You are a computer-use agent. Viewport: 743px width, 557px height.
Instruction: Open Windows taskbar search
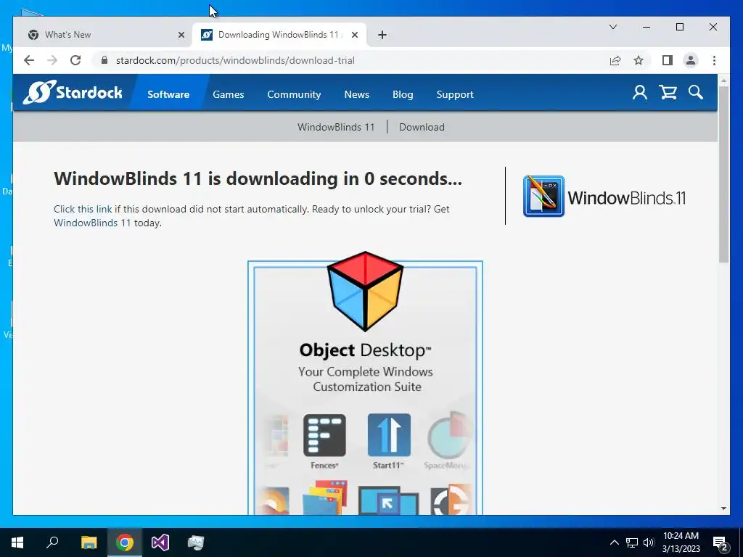click(52, 542)
